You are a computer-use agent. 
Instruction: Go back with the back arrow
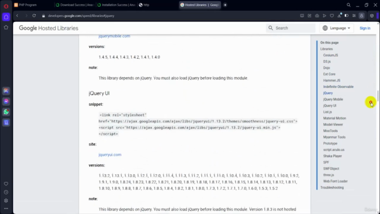tap(17, 16)
